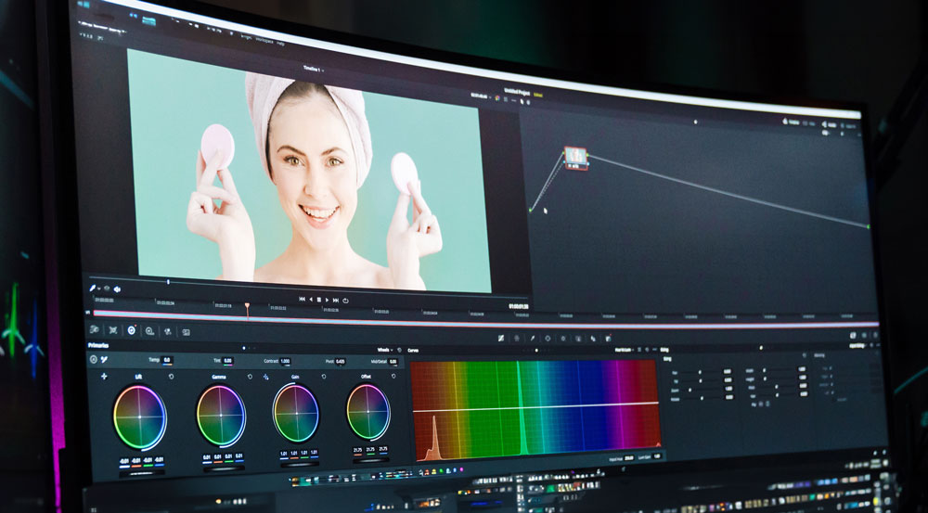Reset all primaries next to Wheels dropdown
Image resolution: width=928 pixels, height=513 pixels.
point(399,351)
